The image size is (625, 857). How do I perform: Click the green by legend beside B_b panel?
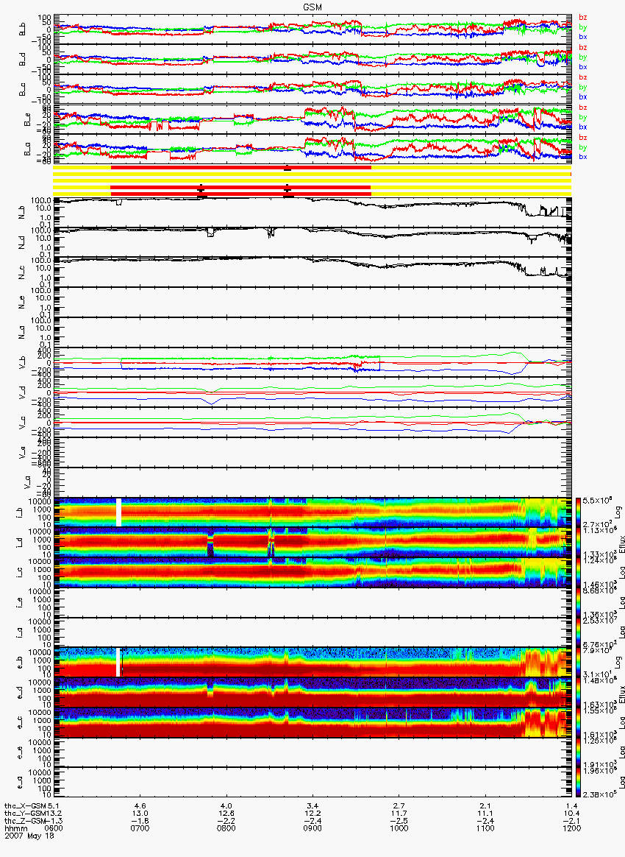coord(582,27)
